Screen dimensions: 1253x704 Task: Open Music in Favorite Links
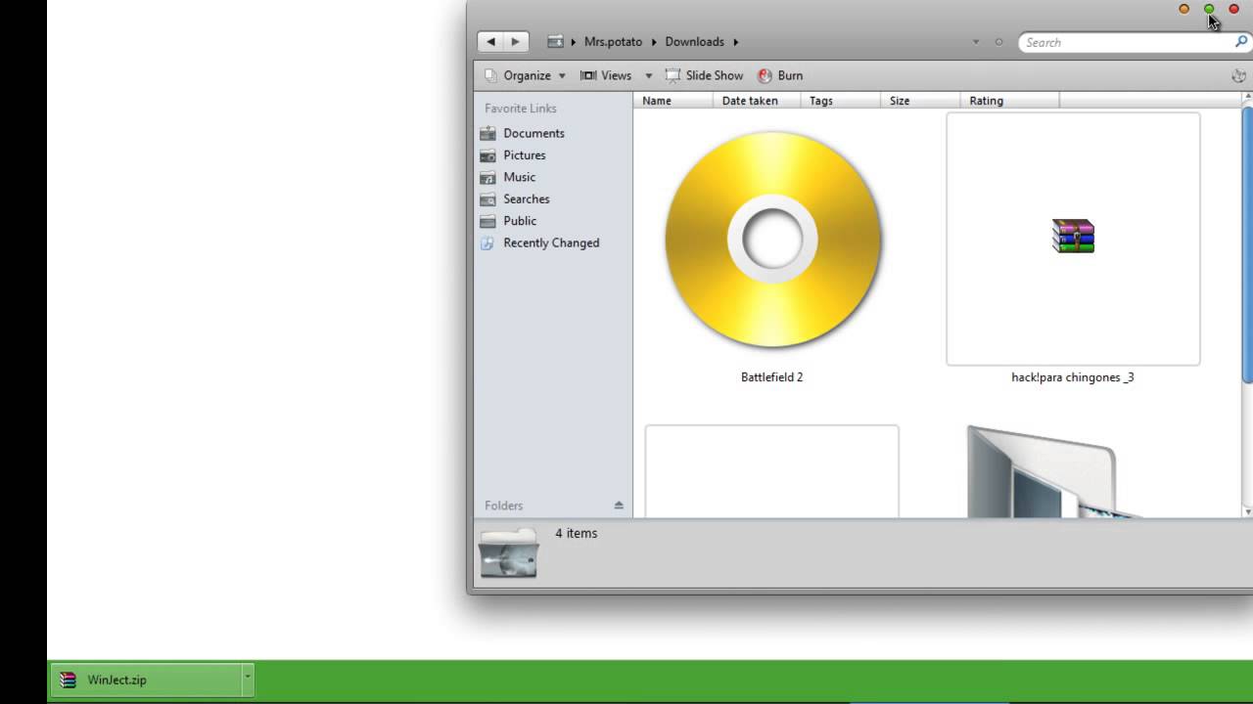(x=519, y=177)
